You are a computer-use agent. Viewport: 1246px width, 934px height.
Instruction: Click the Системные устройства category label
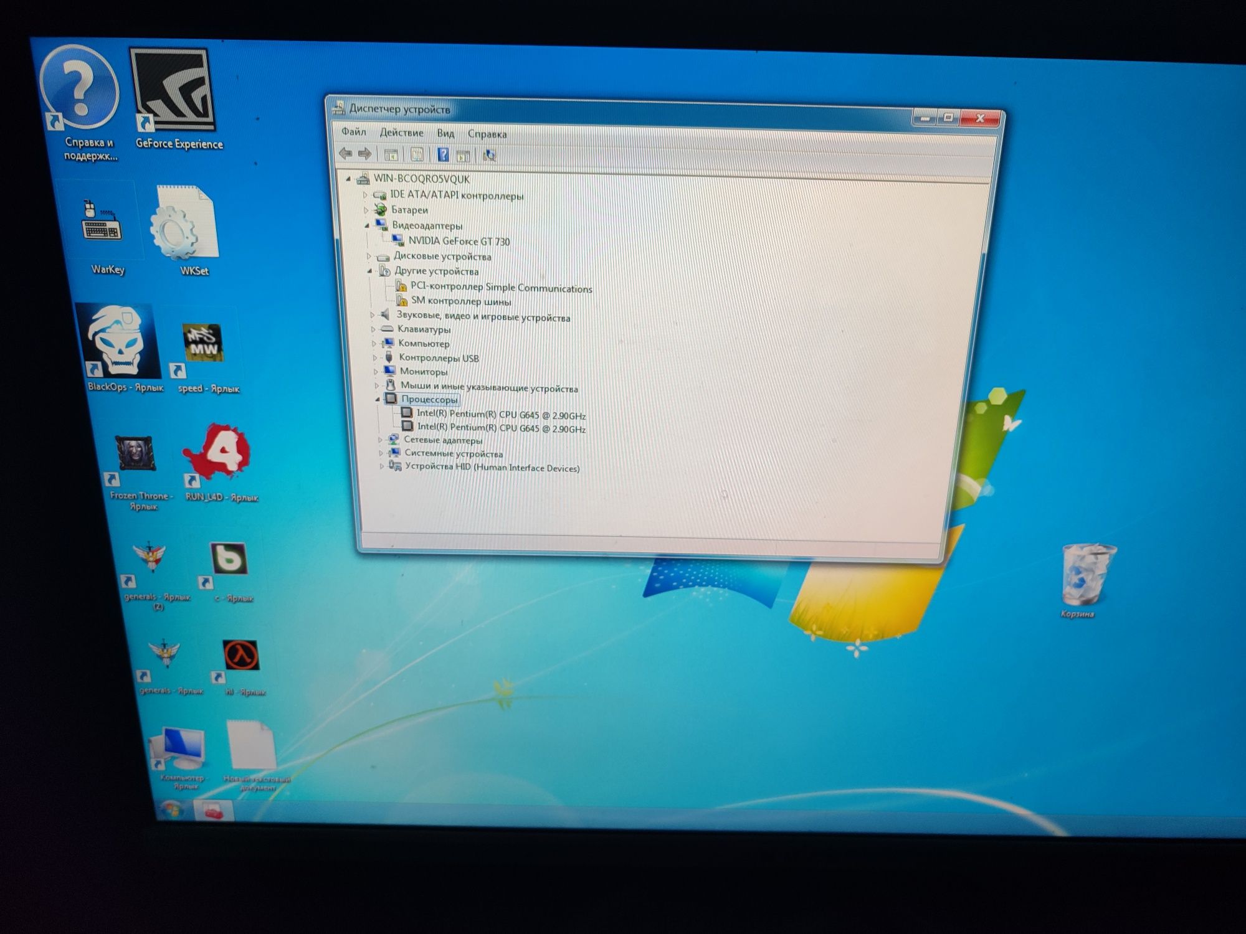[x=454, y=453]
